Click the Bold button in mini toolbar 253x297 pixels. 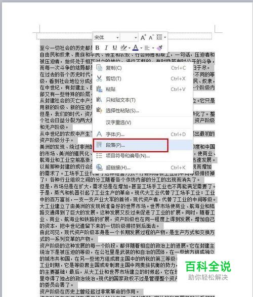(x=98, y=48)
